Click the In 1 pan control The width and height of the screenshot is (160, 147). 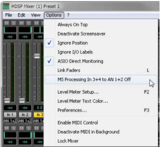(x=10, y=30)
